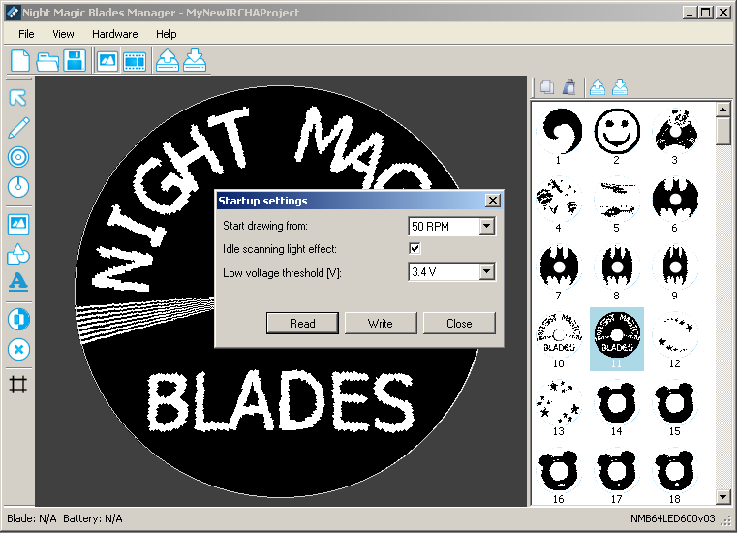Select thumbnail 4 image
Viewport: 737px width, 533px height.
(559, 204)
